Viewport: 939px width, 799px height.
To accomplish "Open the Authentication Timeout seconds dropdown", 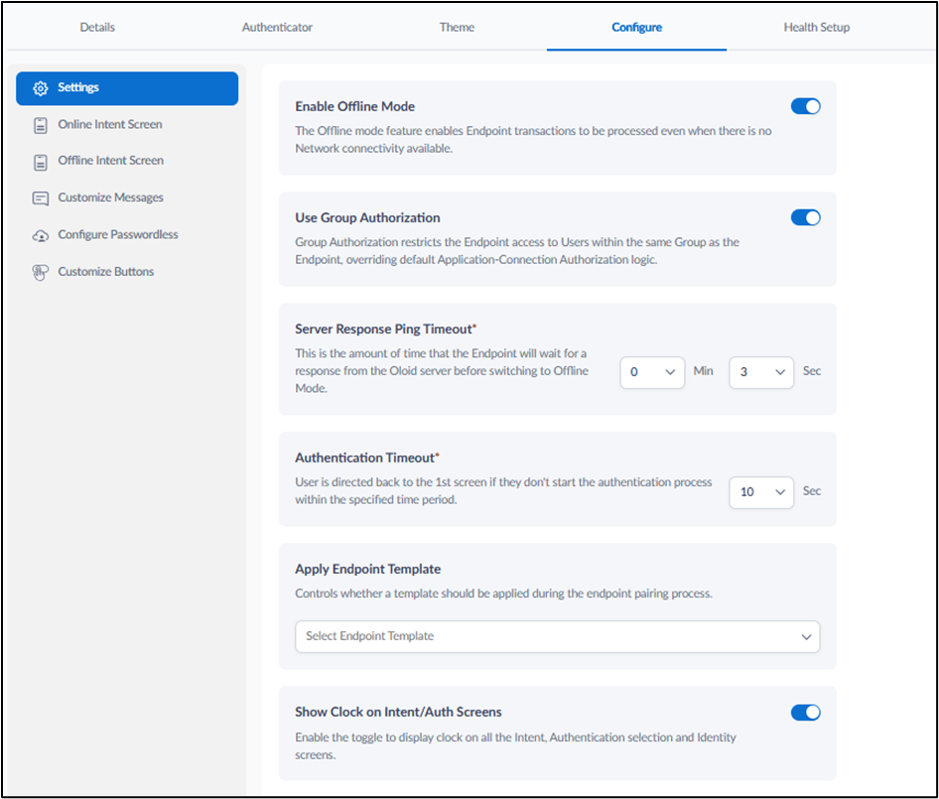I will coord(761,491).
